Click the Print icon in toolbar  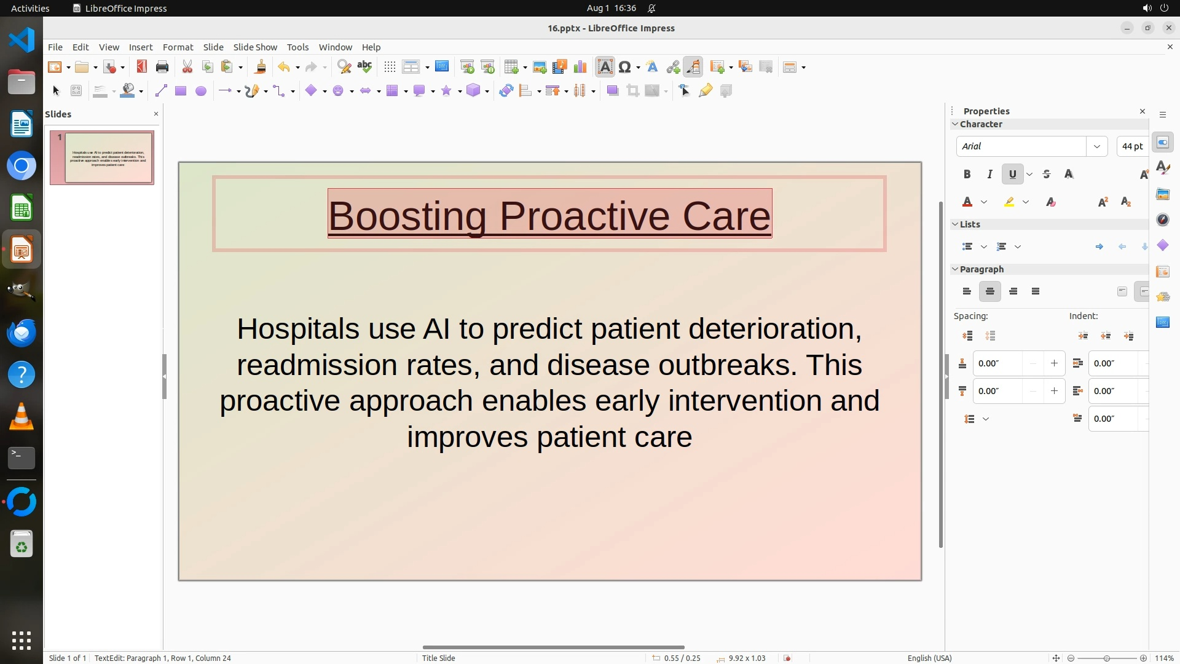click(x=162, y=67)
